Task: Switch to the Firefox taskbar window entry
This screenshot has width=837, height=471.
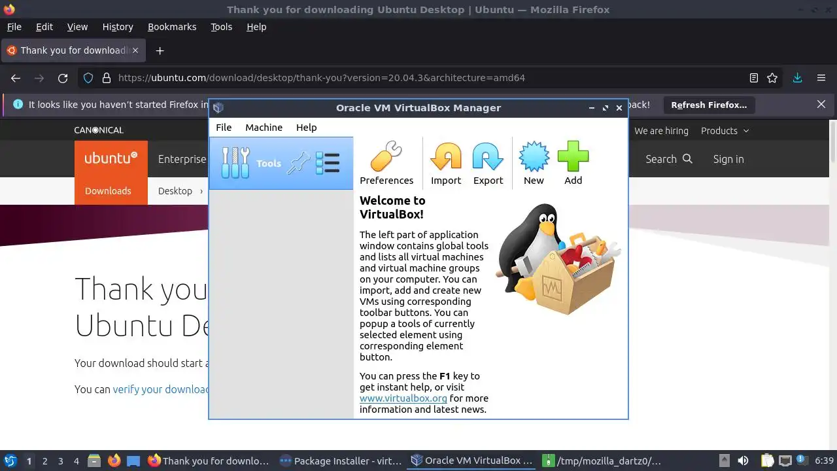Action: click(208, 461)
